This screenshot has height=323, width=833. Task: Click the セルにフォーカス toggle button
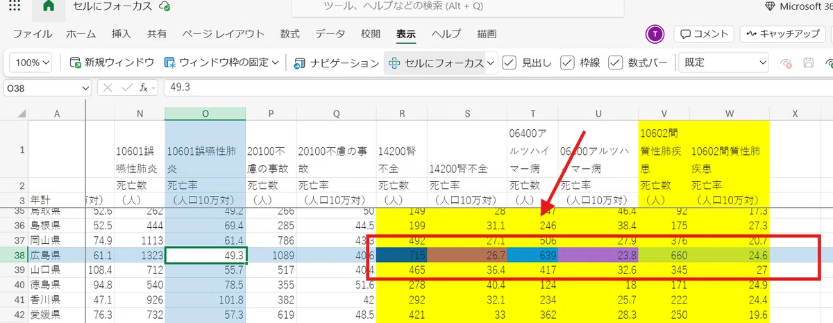435,63
